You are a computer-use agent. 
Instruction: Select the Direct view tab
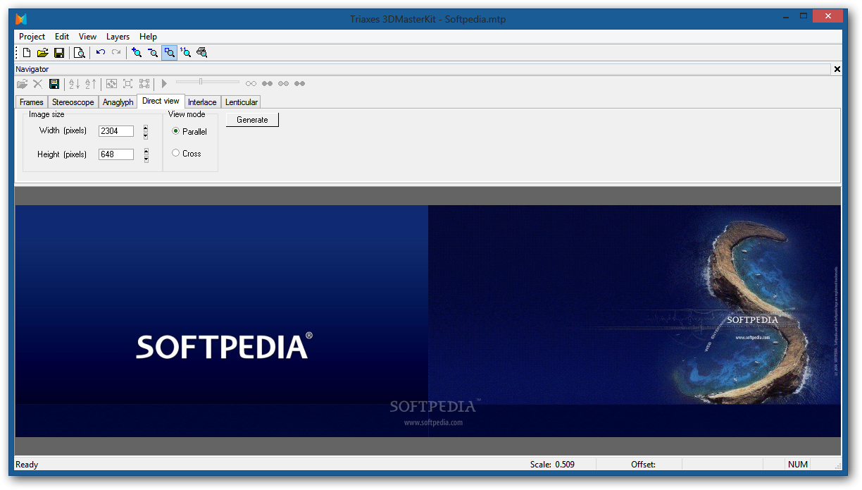coord(161,101)
